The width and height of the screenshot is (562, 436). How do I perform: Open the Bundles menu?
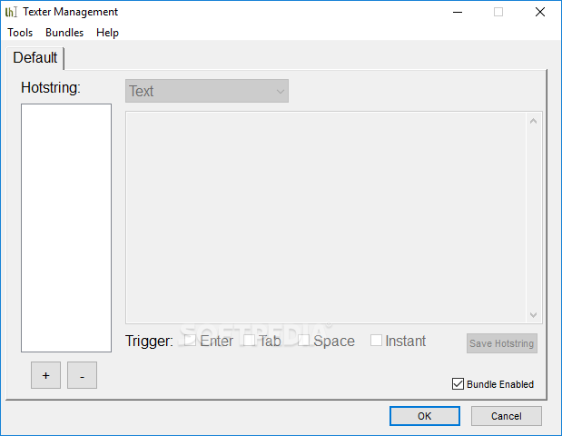(64, 33)
